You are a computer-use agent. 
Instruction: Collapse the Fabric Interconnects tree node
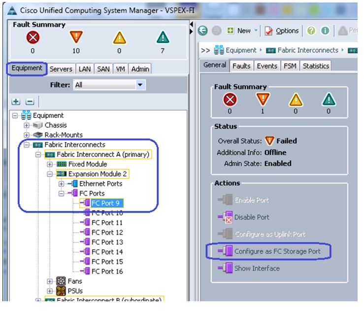(27, 145)
